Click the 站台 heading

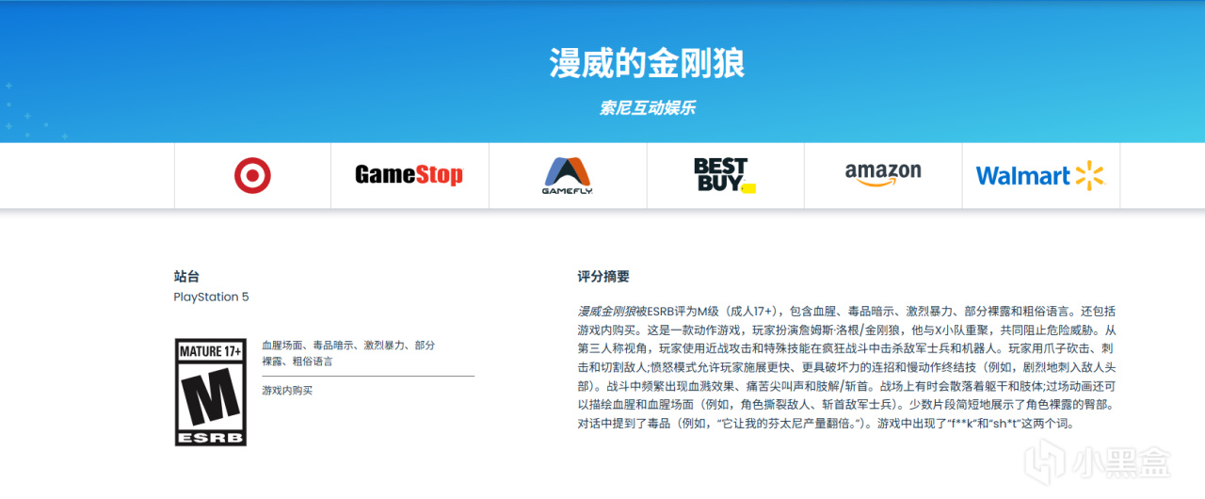186,277
